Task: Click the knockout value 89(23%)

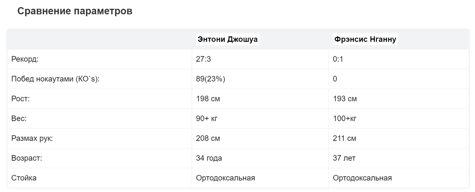Action: pos(211,79)
